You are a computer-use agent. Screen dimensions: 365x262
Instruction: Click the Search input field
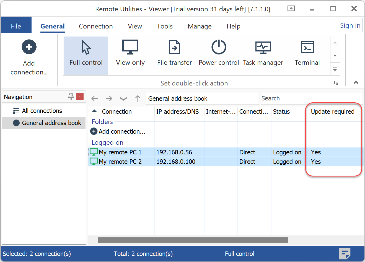311,98
